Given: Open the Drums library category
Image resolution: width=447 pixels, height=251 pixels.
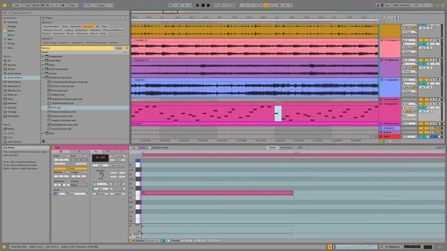Looking at the screenshot, I should coord(11,69).
